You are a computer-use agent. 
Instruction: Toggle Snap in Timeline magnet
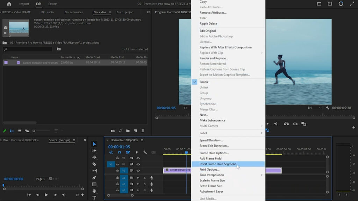[x=120, y=152]
